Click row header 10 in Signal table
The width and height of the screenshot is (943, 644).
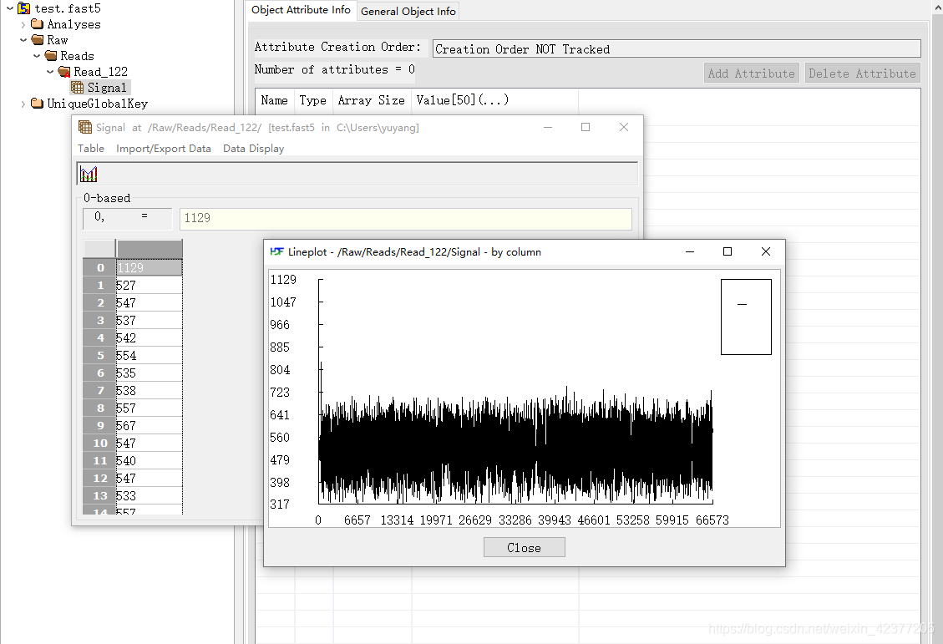click(99, 444)
